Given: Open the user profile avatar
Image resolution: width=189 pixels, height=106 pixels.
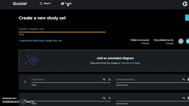Looking at the screenshot, I should pos(185,4).
